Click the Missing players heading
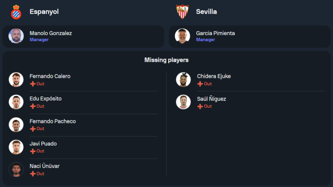333x187 pixels. [166, 60]
